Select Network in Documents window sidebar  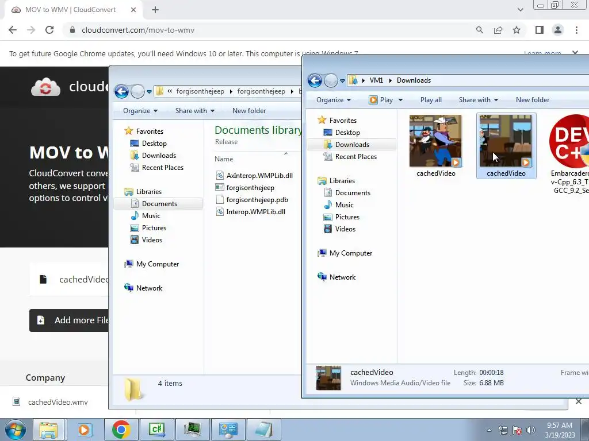coord(149,288)
